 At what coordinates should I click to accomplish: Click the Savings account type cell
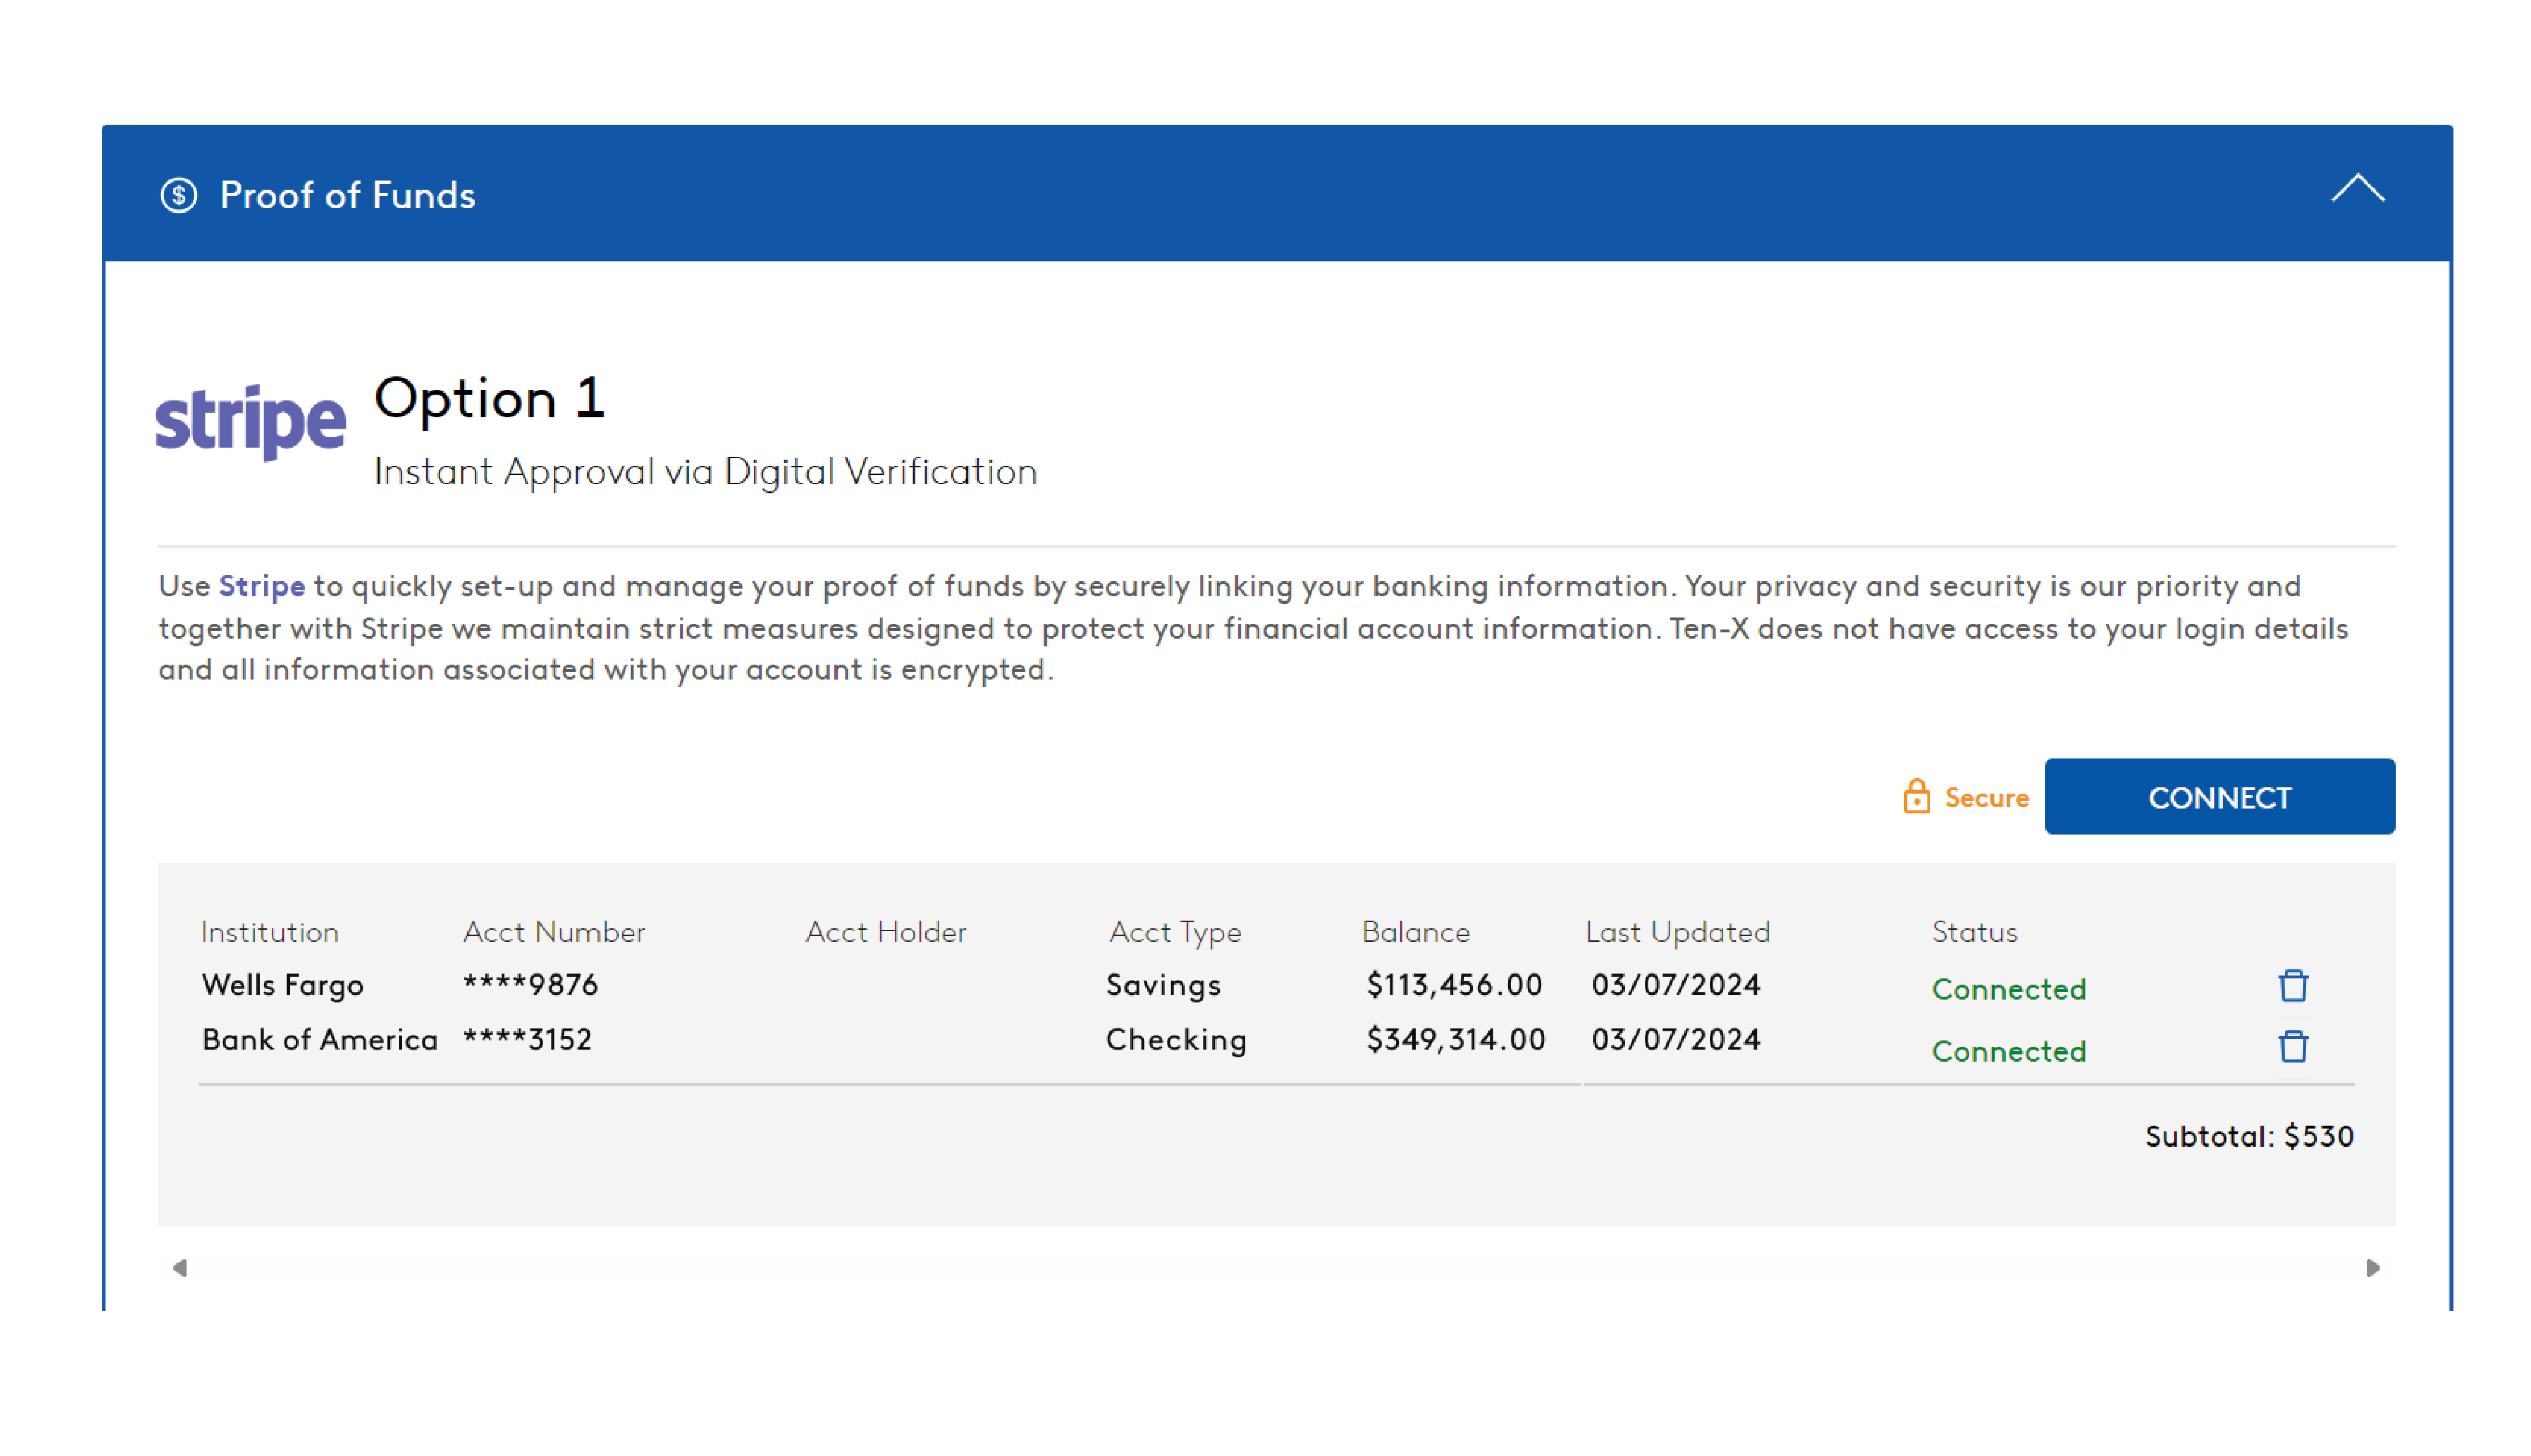pyautogui.click(x=1162, y=986)
